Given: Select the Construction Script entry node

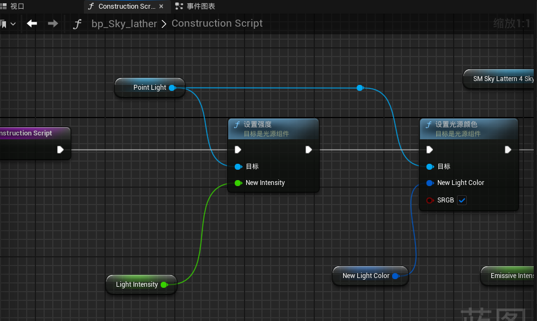Looking at the screenshot, I should click(x=35, y=143).
